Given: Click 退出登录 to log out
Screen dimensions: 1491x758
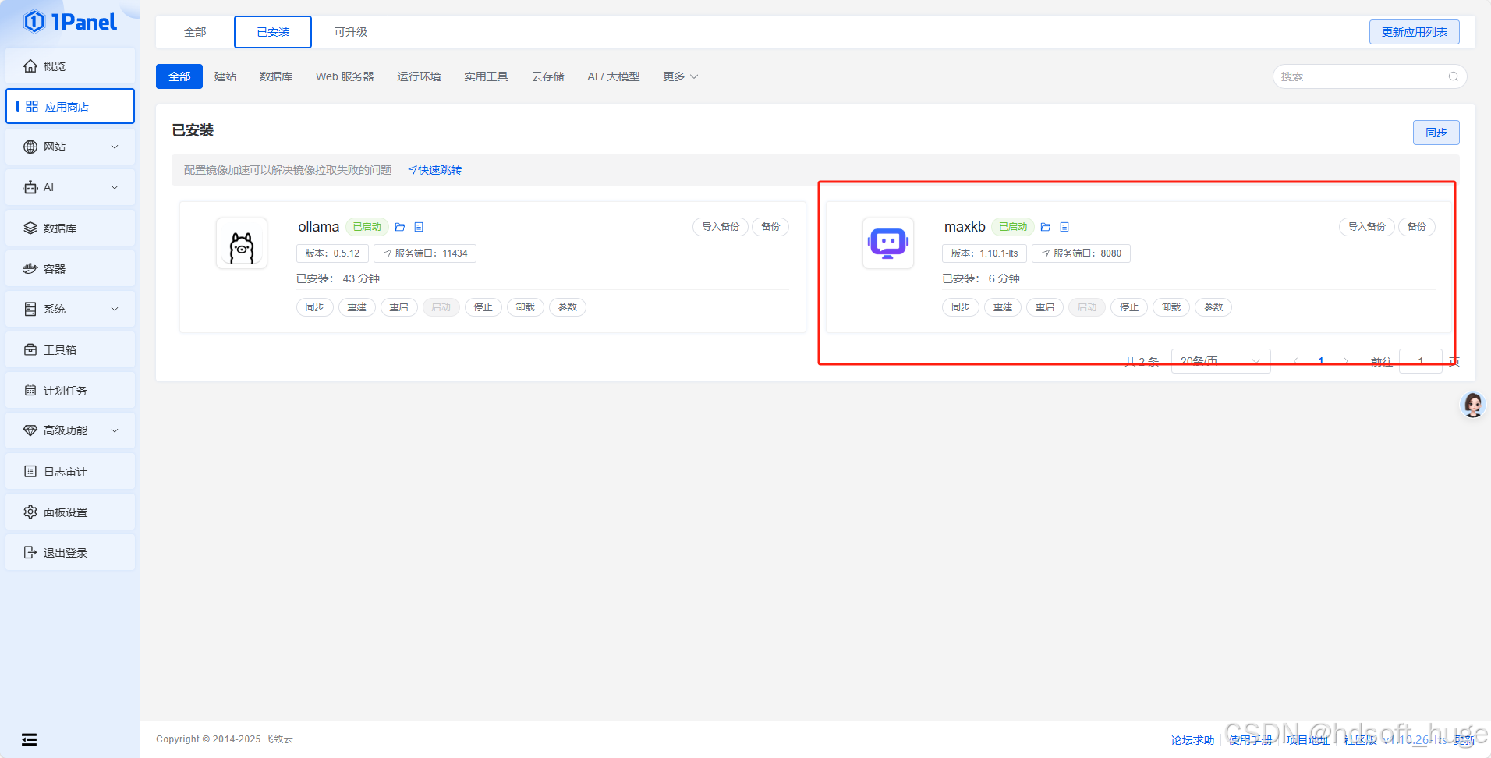Looking at the screenshot, I should (70, 552).
